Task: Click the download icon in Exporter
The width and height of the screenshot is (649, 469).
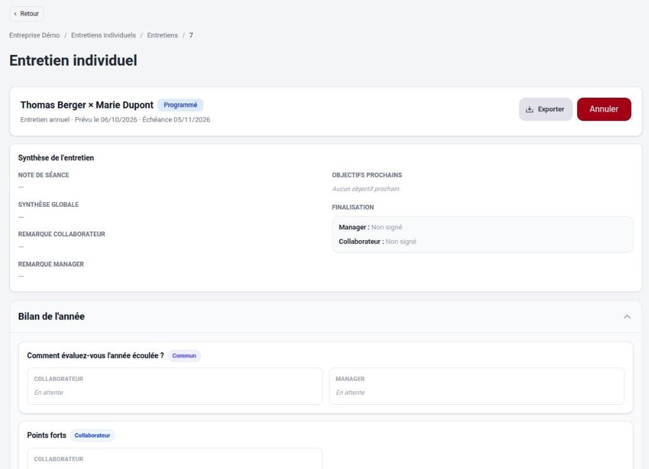Action: pyautogui.click(x=529, y=109)
